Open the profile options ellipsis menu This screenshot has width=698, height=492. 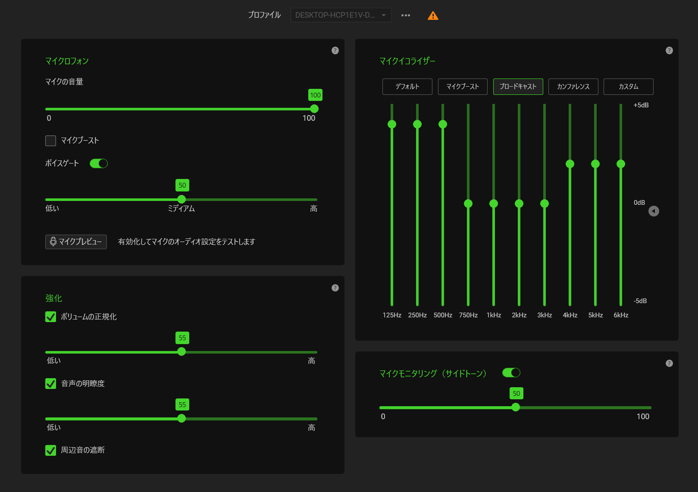[406, 15]
